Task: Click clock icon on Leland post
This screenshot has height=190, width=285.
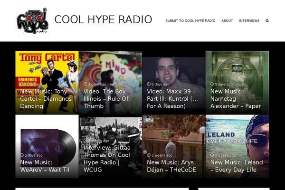Action: (x=212, y=155)
